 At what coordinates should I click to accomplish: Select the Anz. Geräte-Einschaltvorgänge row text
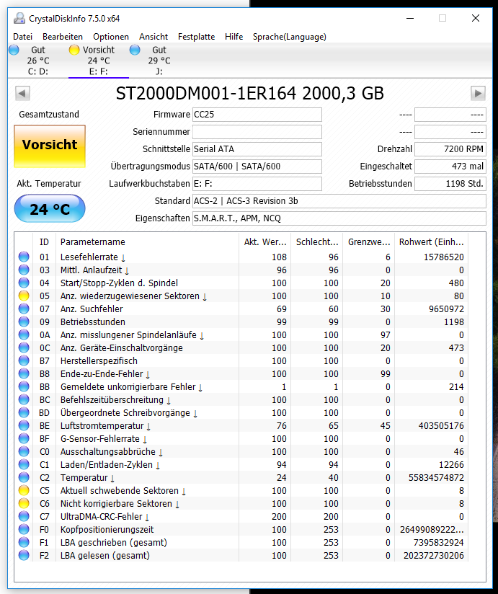(x=122, y=347)
